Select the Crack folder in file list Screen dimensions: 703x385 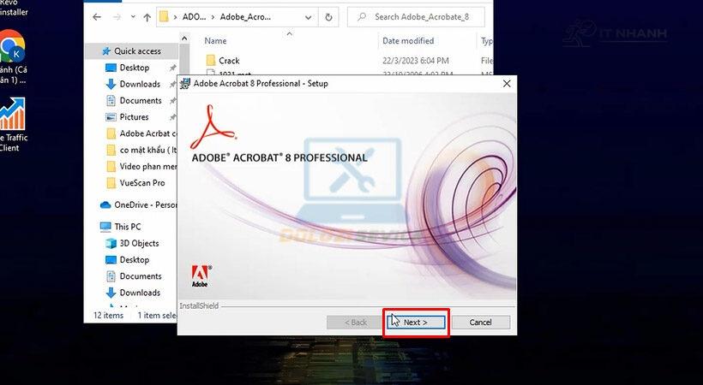click(x=229, y=61)
